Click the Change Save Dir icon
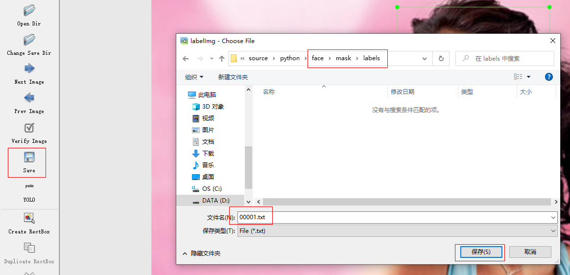 tap(29, 39)
